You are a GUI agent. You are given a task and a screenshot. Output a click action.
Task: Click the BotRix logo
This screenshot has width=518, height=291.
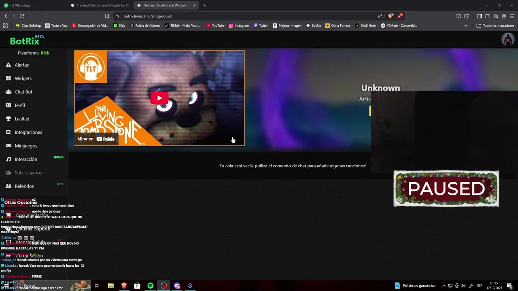click(25, 41)
